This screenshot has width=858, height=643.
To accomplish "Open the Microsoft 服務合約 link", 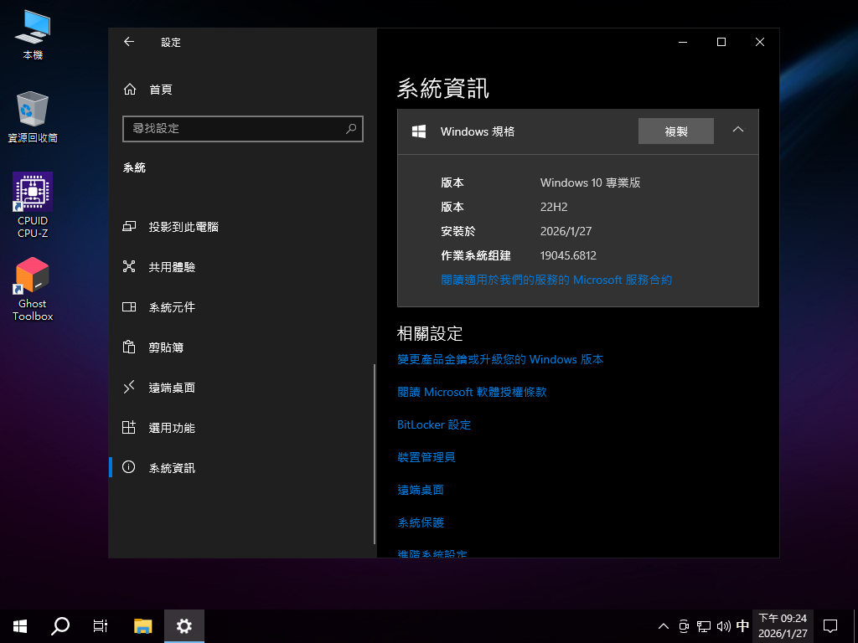I will pos(556,280).
